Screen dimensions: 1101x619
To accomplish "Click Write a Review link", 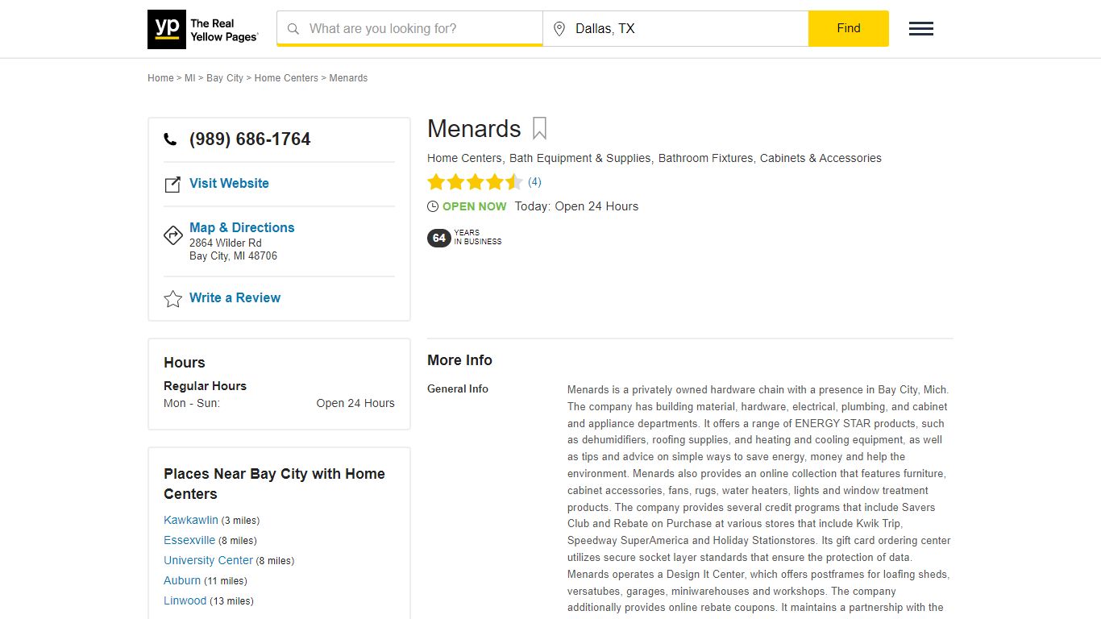I will point(235,297).
